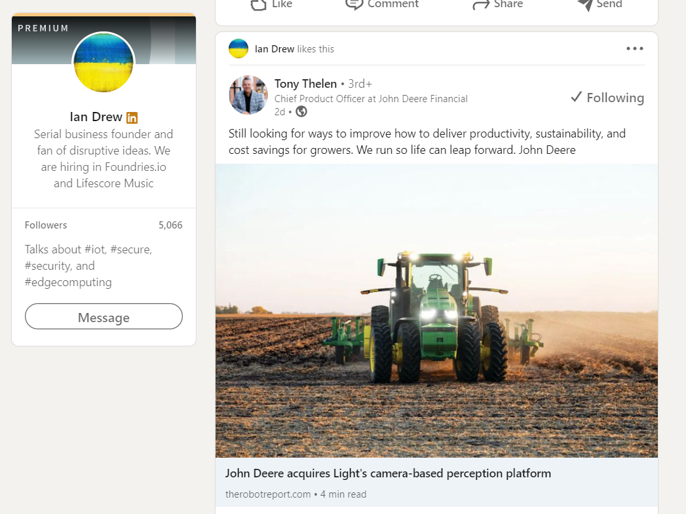Click Ian Drew's large flag profile picture

point(104,63)
